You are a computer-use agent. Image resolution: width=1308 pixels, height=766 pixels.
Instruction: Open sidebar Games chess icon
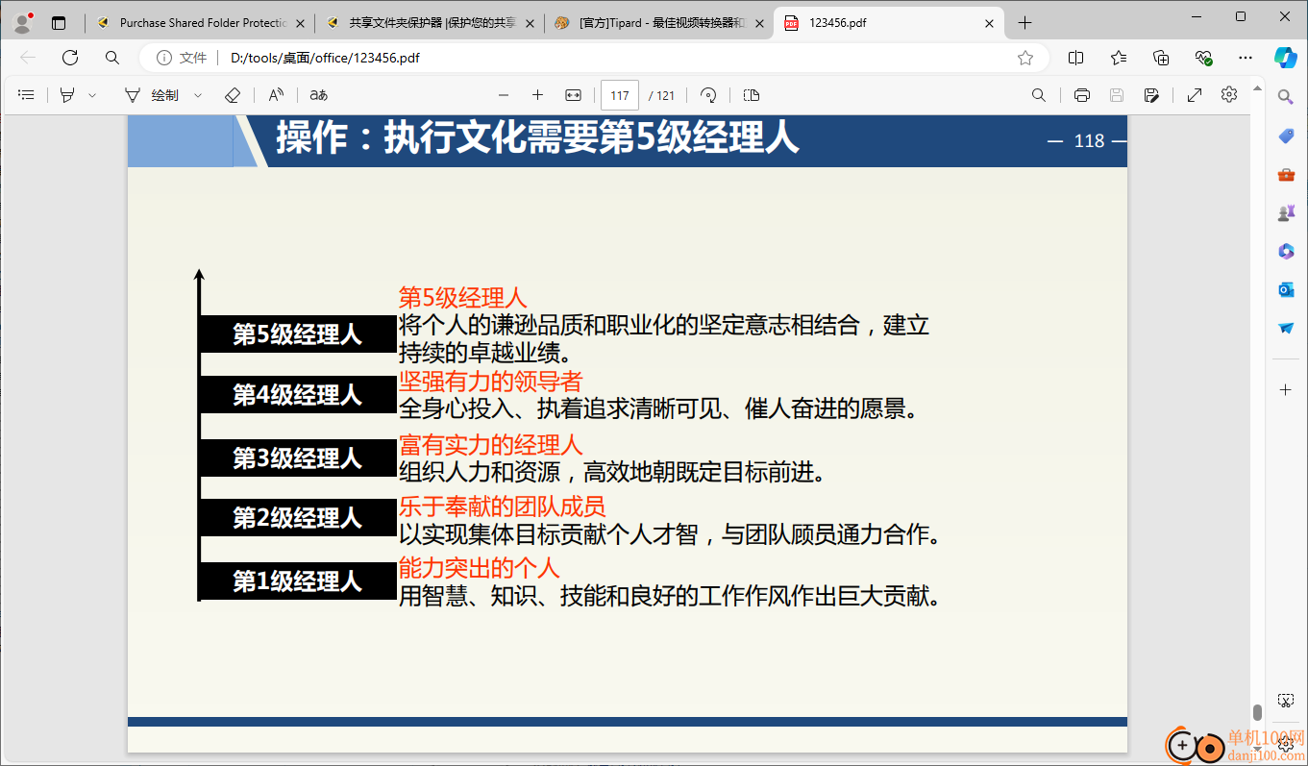pyautogui.click(x=1286, y=212)
